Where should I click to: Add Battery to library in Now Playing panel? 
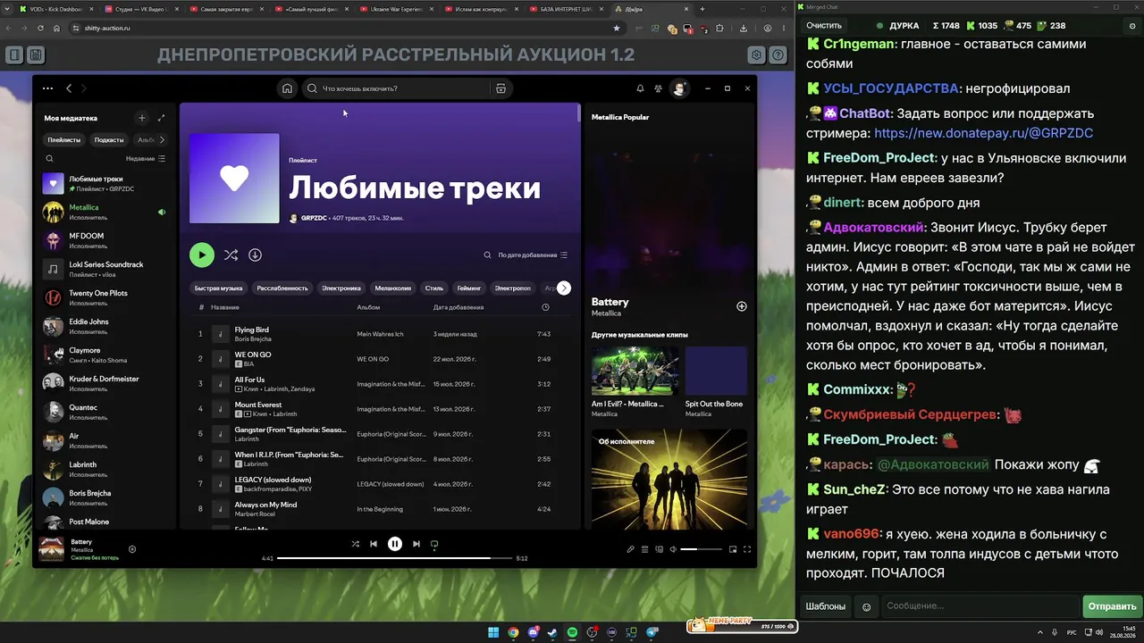point(741,306)
